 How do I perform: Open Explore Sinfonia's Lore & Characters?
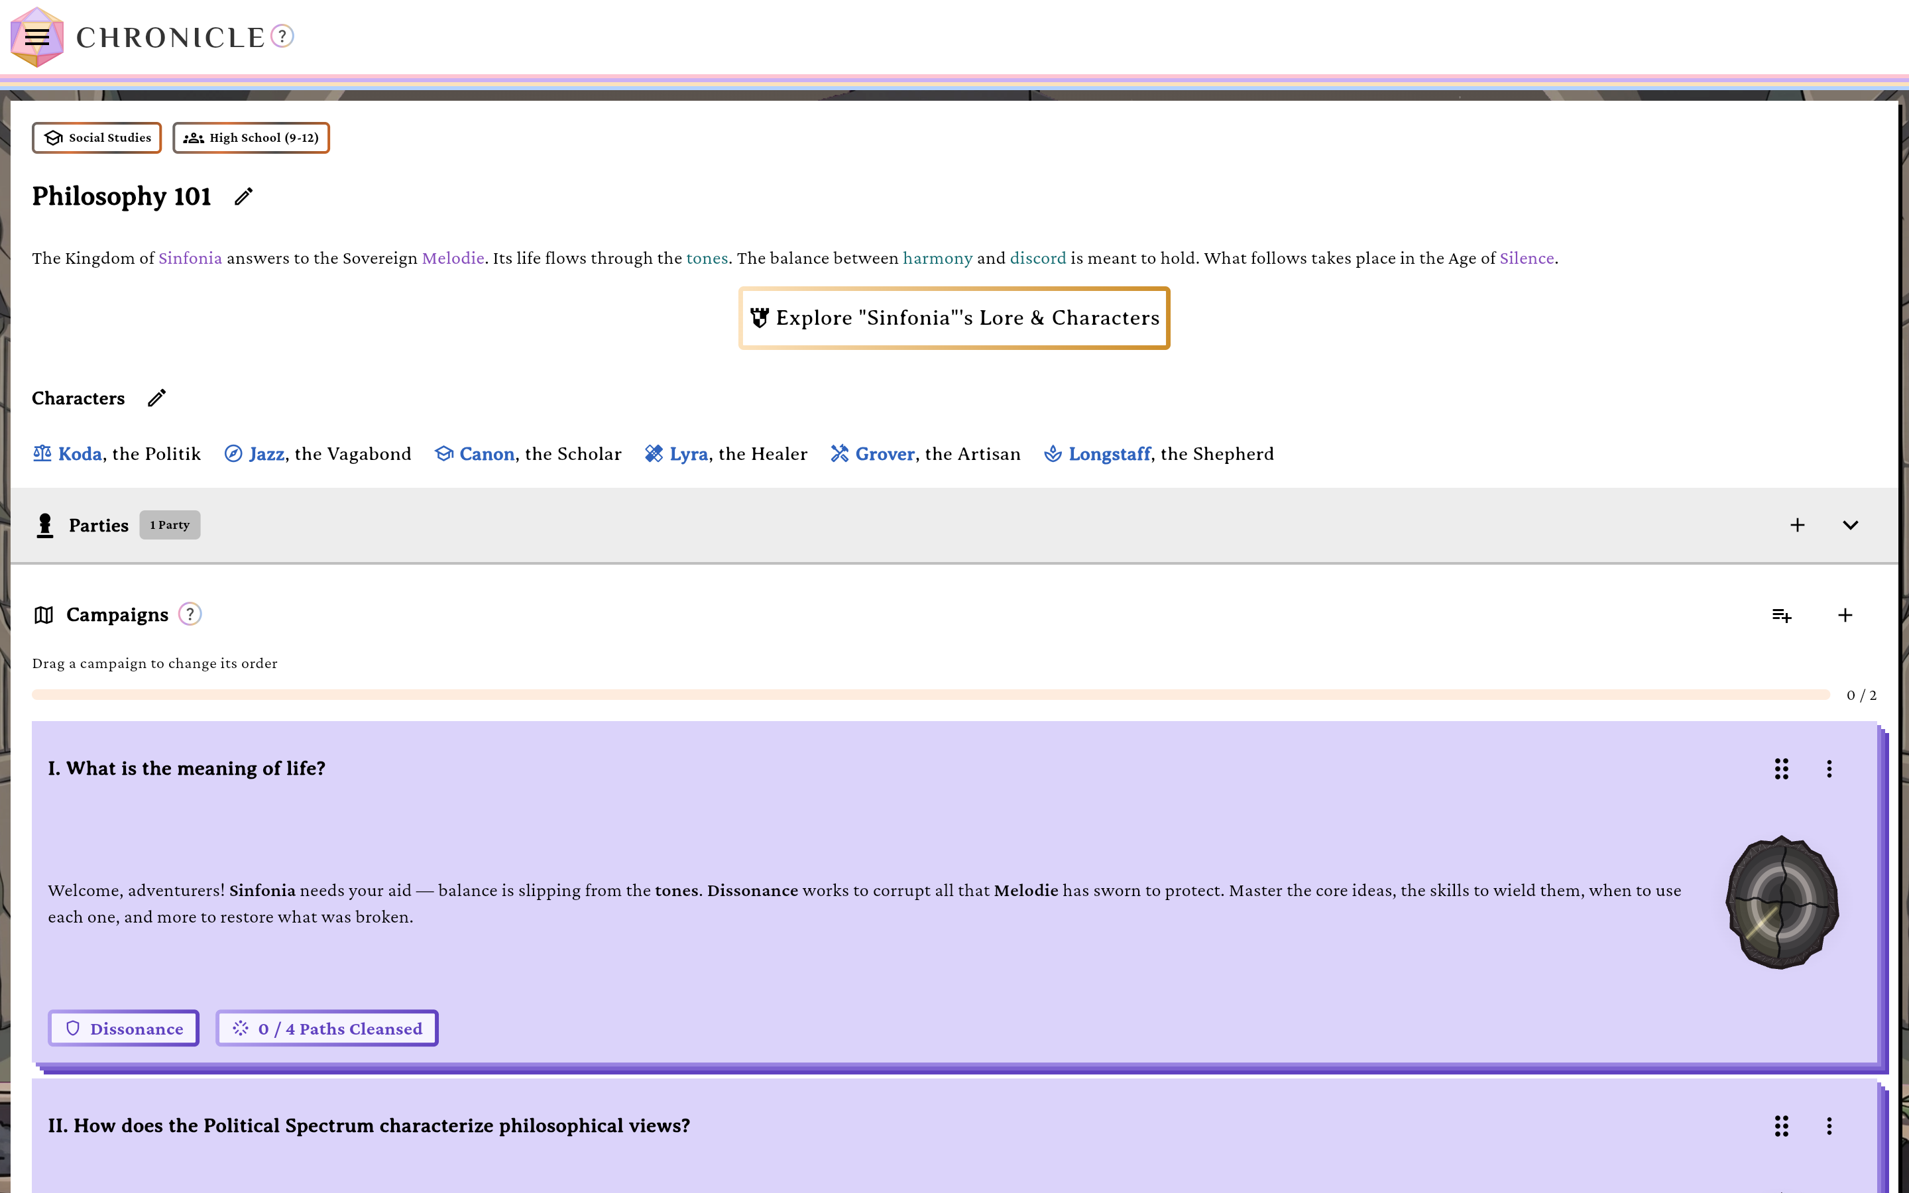click(x=954, y=318)
